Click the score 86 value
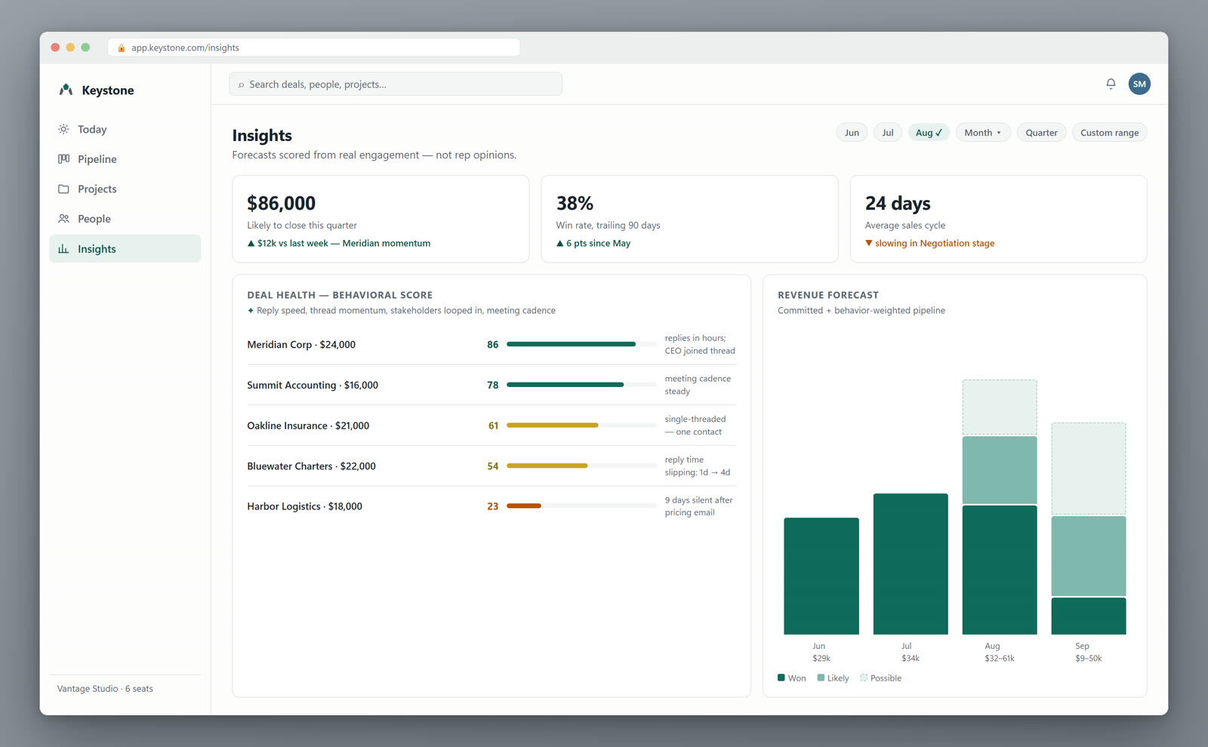This screenshot has height=747, width=1208. tap(492, 345)
